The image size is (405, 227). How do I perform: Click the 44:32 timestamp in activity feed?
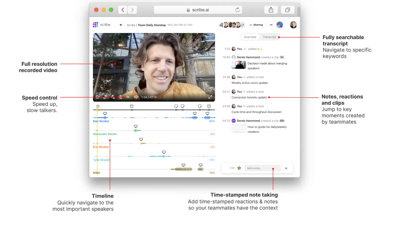click(x=226, y=121)
